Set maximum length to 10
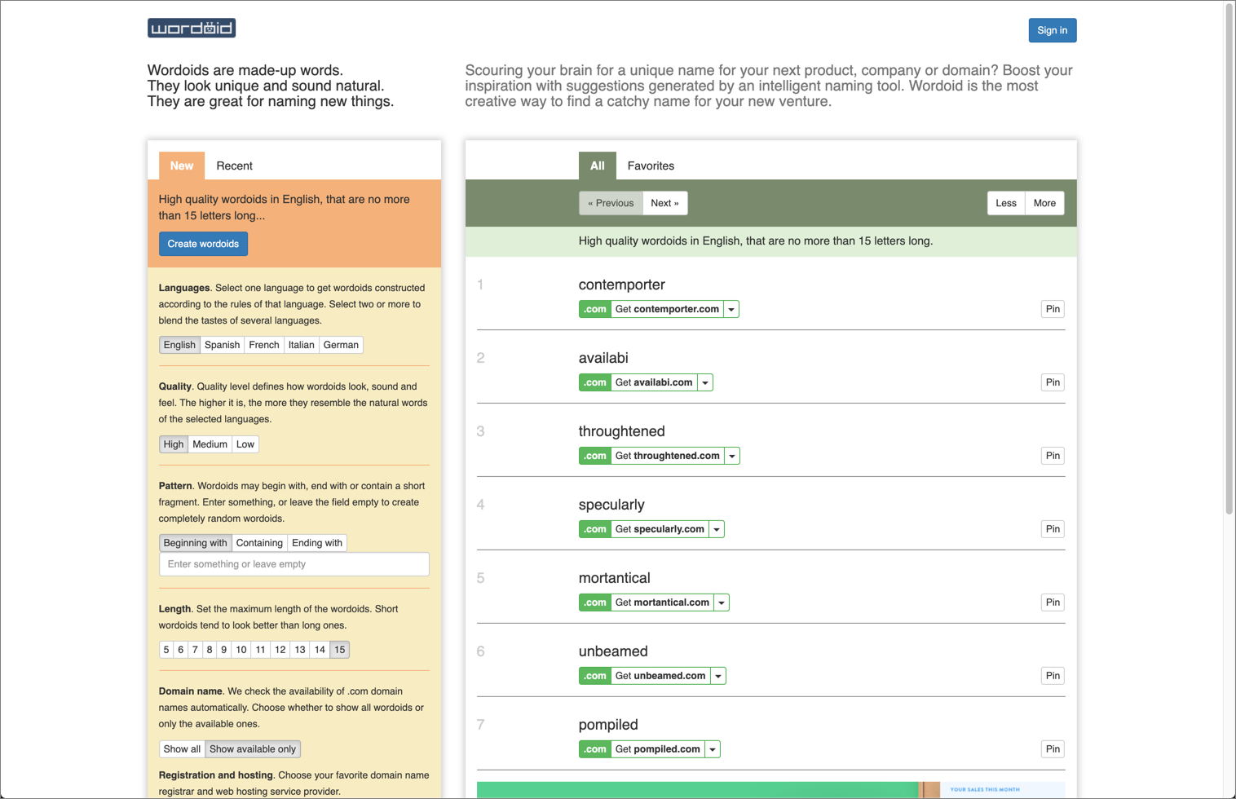This screenshot has width=1236, height=799. coord(241,650)
